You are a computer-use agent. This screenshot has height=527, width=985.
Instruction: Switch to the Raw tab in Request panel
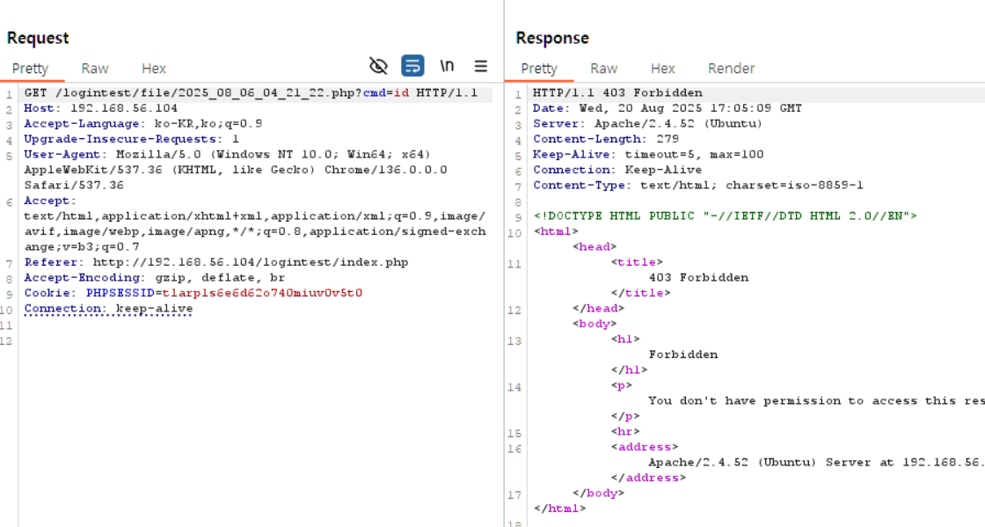pos(95,68)
